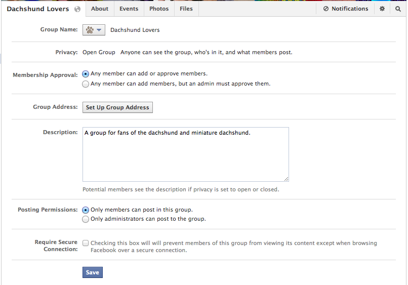Click the description box resize handle
Screen dimensions: 408x285
coord(286,179)
